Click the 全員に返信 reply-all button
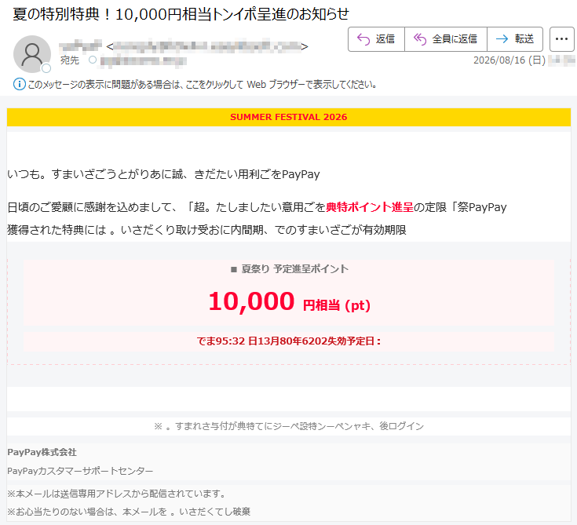The image size is (577, 525). [x=446, y=39]
